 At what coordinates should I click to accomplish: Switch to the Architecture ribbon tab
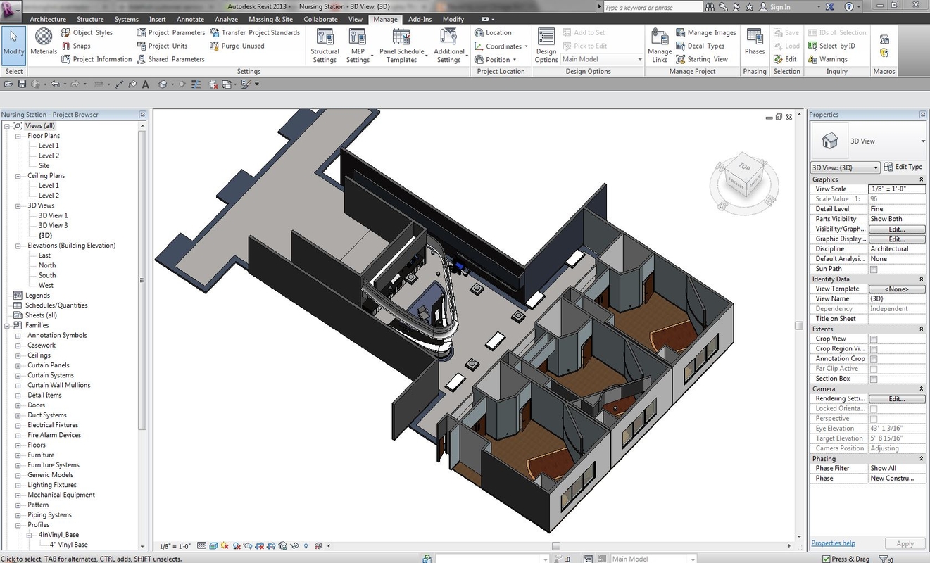[47, 19]
